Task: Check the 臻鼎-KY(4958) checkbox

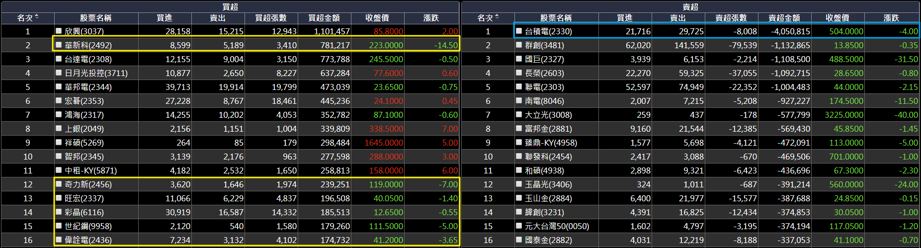Action: [x=519, y=142]
